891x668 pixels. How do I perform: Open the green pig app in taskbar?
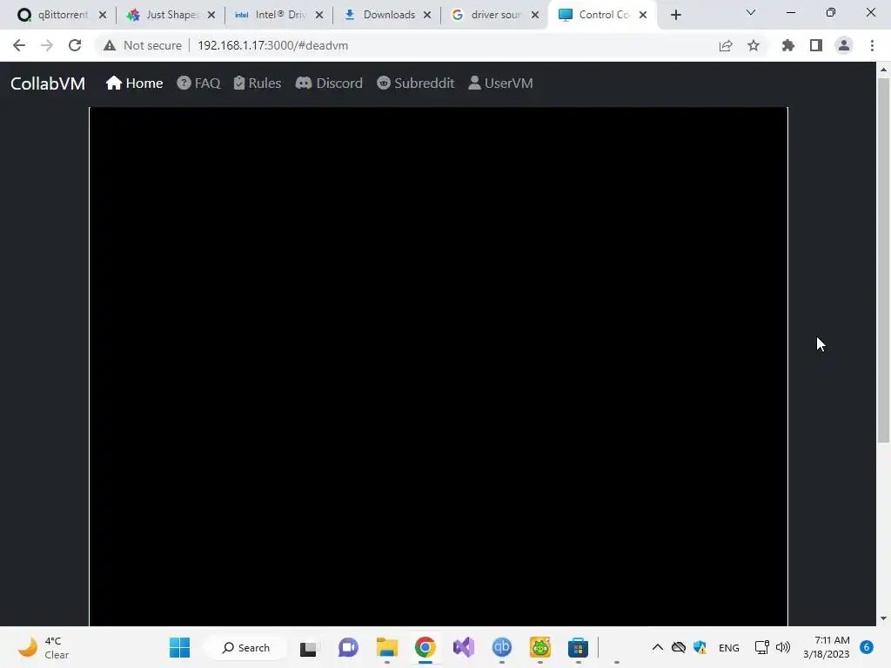point(540,647)
